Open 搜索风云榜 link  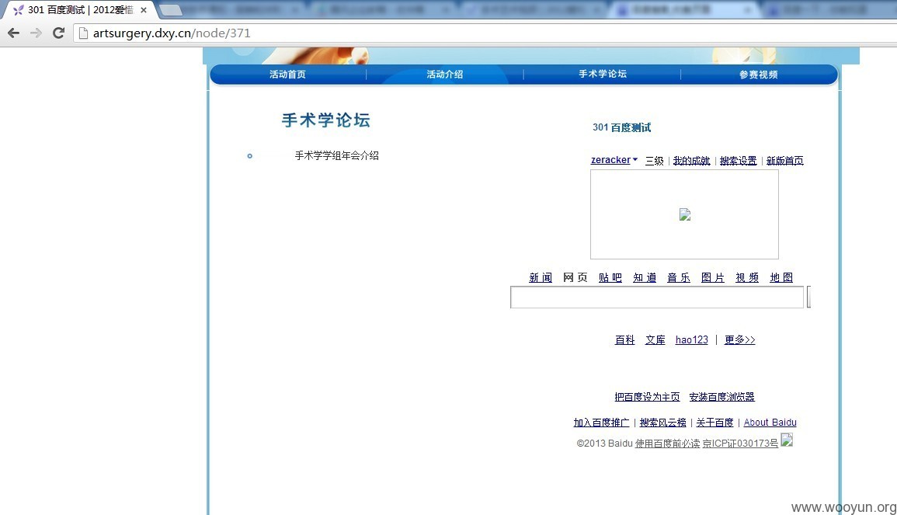pos(662,423)
